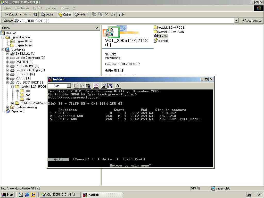Open the ? help menu
Screen dimensions: 264x198
(x=74, y=8)
